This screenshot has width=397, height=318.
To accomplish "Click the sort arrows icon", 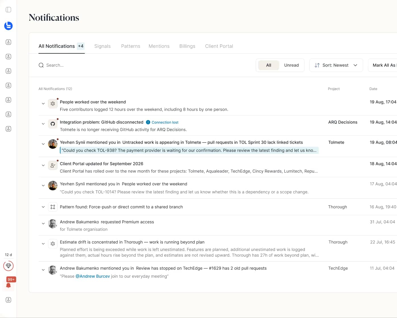I will coord(317,65).
